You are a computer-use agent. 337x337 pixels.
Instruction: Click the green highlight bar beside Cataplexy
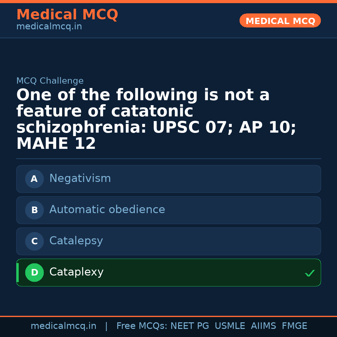(x=17, y=272)
